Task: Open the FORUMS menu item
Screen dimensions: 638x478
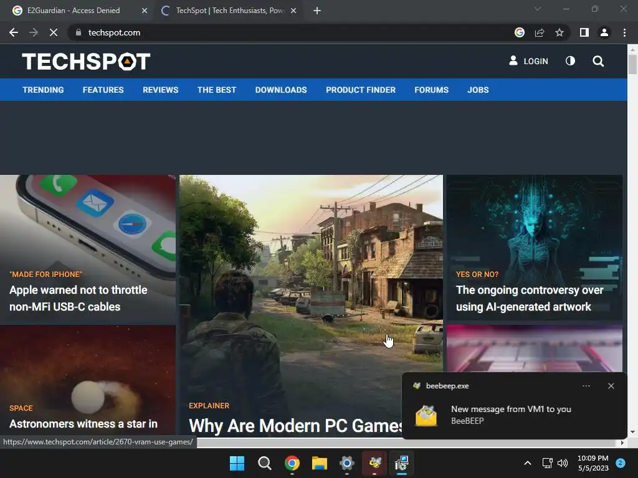Action: [x=431, y=90]
